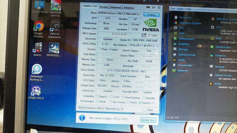237x133 pixels.
Task: Click Device ID field
Action: 145,41
